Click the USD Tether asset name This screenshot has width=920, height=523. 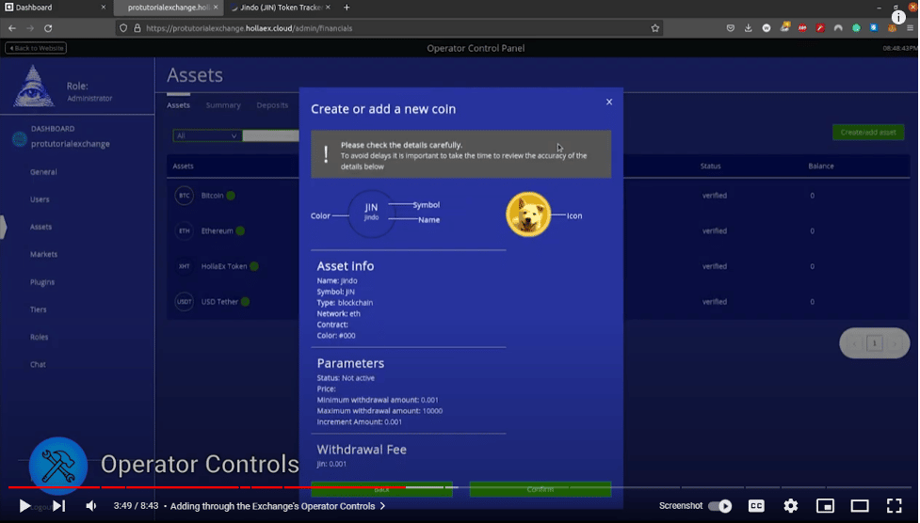[219, 302]
